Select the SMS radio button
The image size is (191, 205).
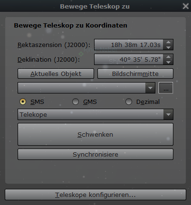[x=23, y=102]
